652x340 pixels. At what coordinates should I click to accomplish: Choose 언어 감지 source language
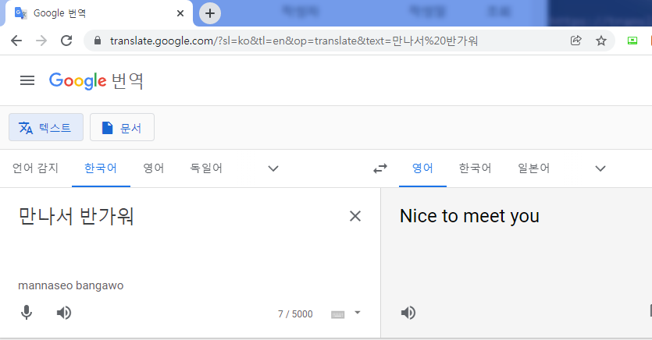(35, 168)
